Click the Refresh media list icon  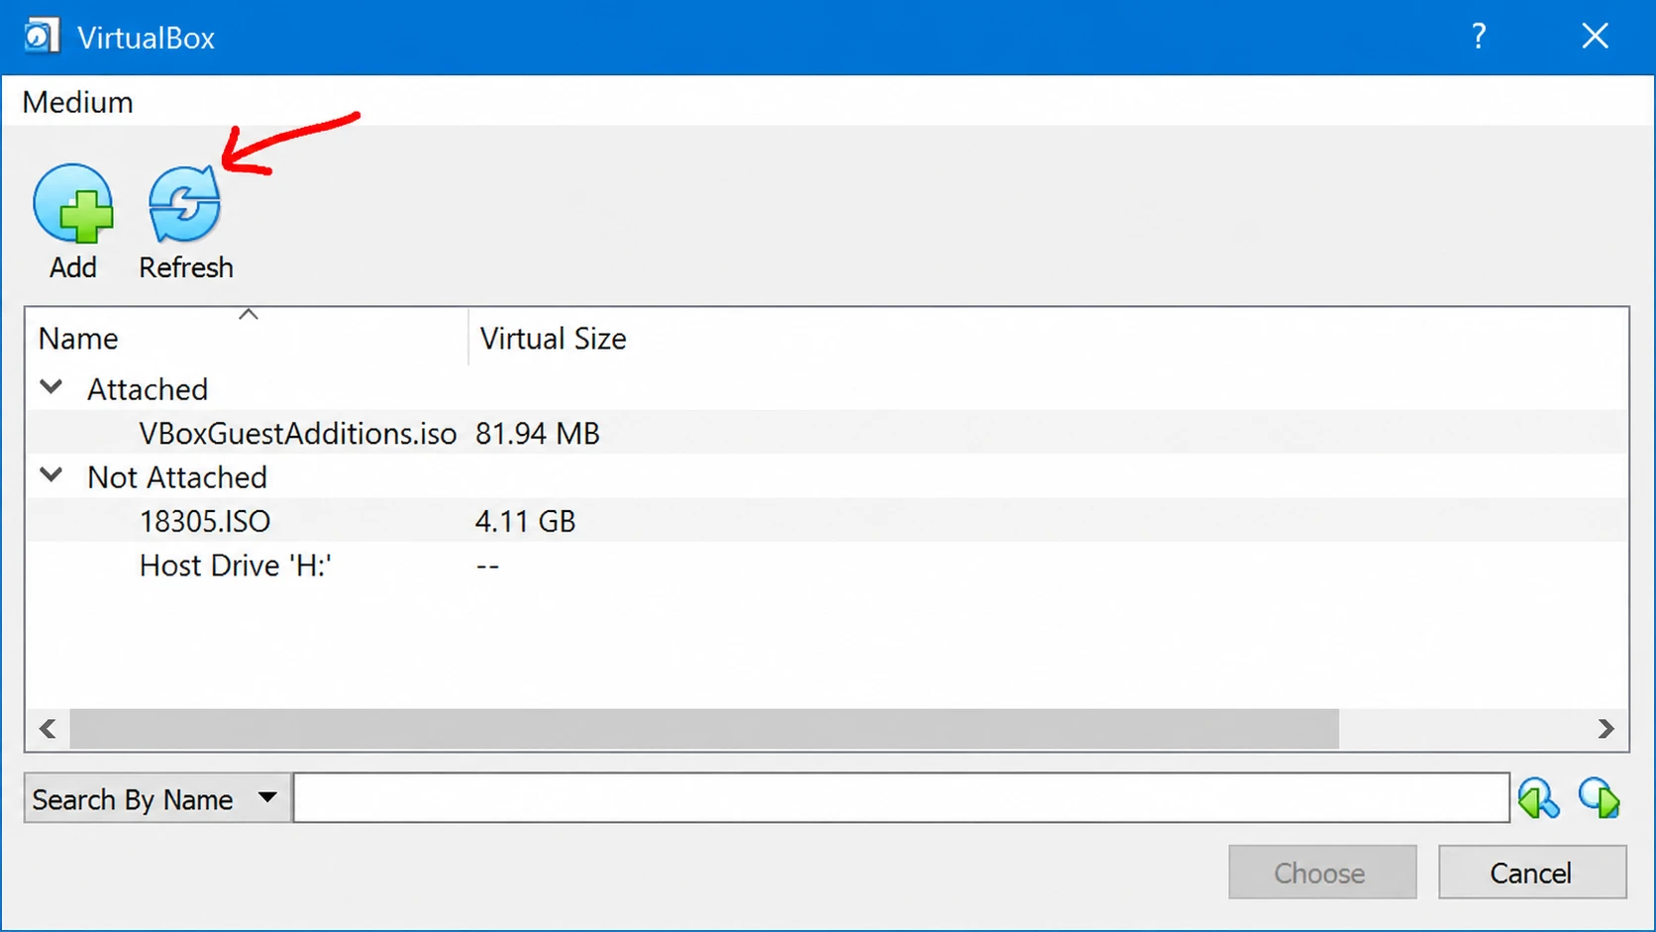(184, 204)
